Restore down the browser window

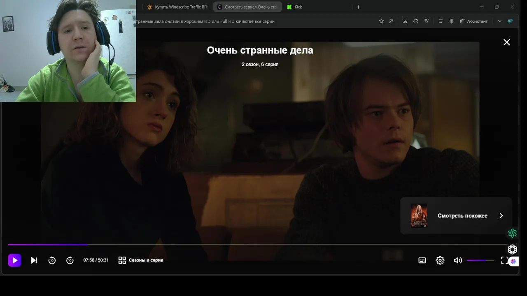pyautogui.click(x=497, y=7)
